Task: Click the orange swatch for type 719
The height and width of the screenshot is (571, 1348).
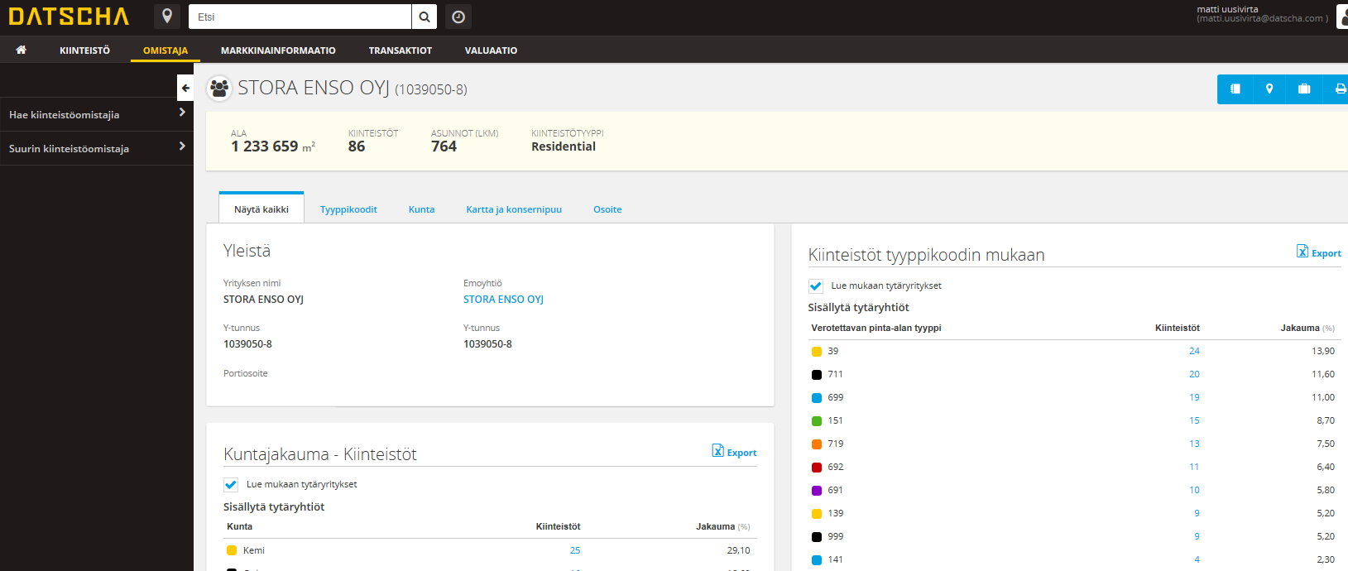Action: pyautogui.click(x=817, y=444)
